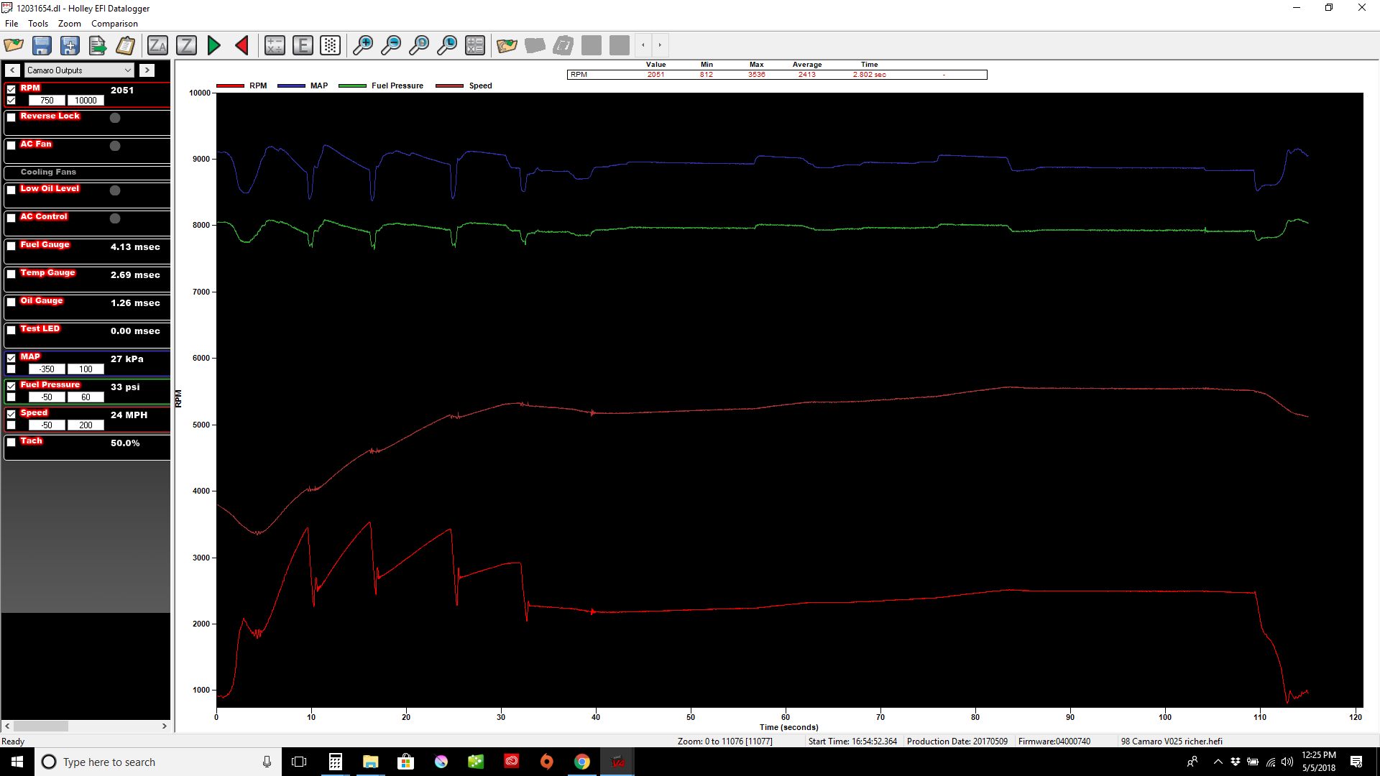
Task: Start reverse playback of the datalog
Action: (241, 45)
